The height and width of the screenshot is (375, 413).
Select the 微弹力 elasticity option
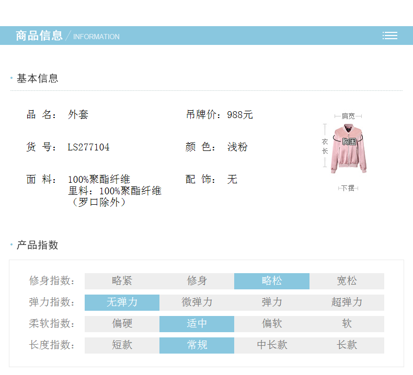[x=197, y=302]
